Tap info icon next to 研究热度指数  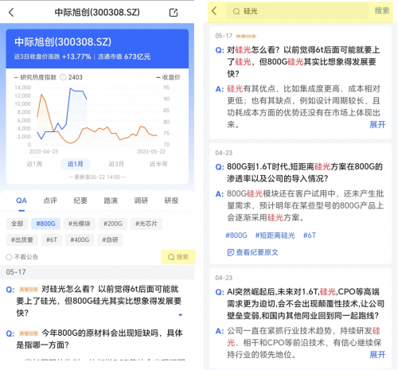click(63, 77)
